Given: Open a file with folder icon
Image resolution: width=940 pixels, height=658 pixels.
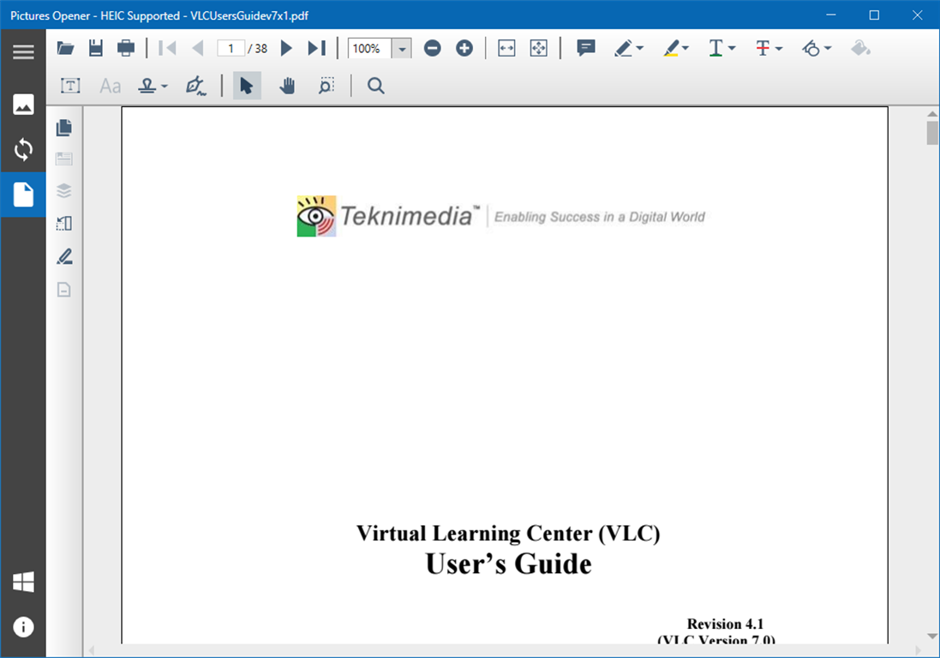Looking at the screenshot, I should point(65,48).
